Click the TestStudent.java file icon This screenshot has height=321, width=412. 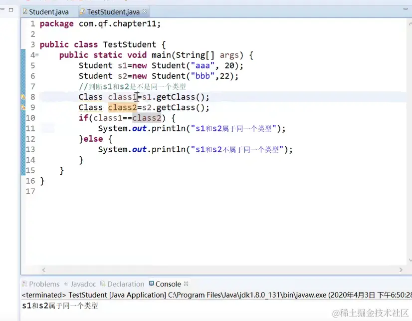point(82,11)
